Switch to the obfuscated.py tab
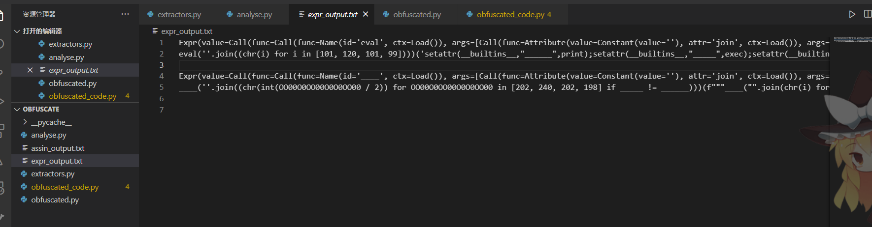 tap(417, 15)
